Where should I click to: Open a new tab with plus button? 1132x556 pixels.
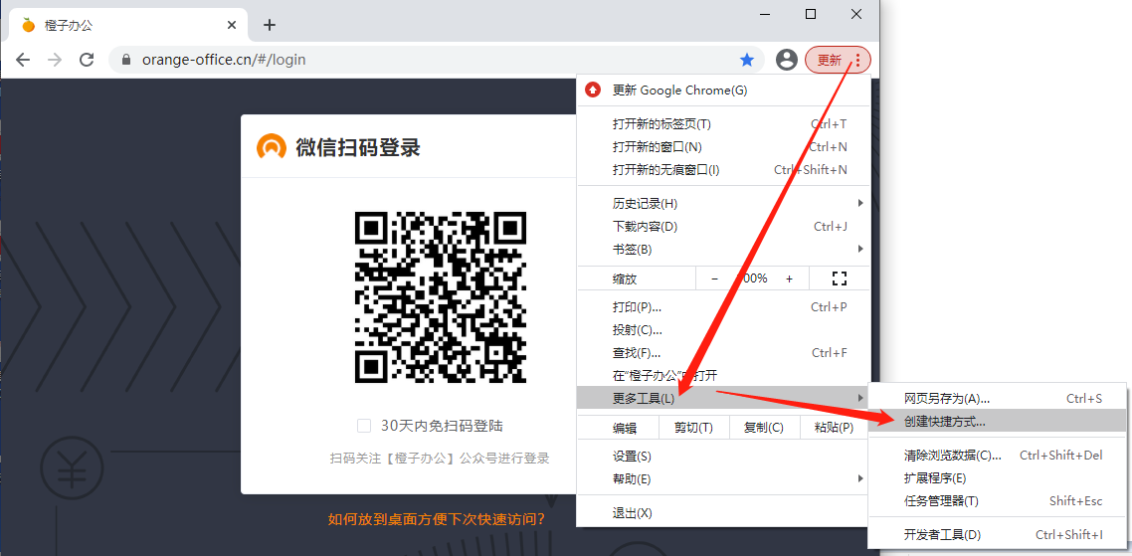coord(269,25)
